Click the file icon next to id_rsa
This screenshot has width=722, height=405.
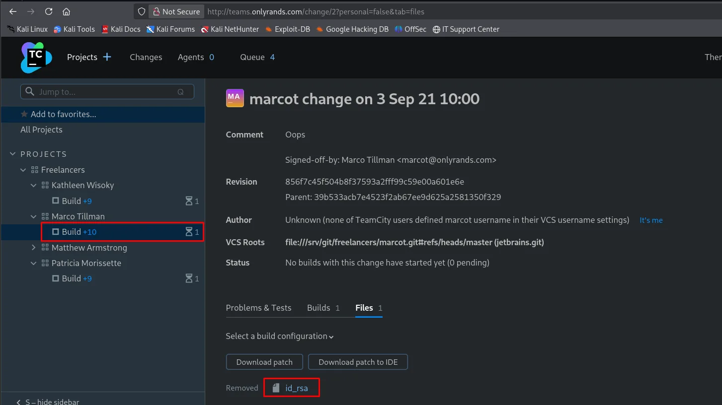tap(276, 388)
